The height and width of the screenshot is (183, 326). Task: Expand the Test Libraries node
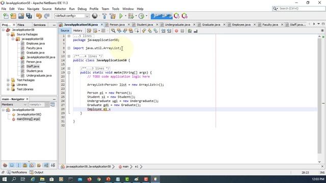(x=8, y=89)
